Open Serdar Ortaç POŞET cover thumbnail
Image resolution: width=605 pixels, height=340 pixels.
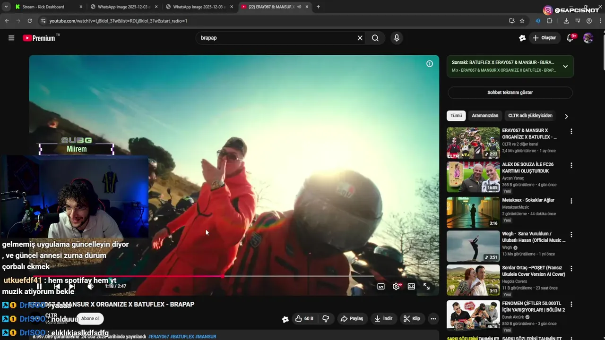pyautogui.click(x=473, y=280)
